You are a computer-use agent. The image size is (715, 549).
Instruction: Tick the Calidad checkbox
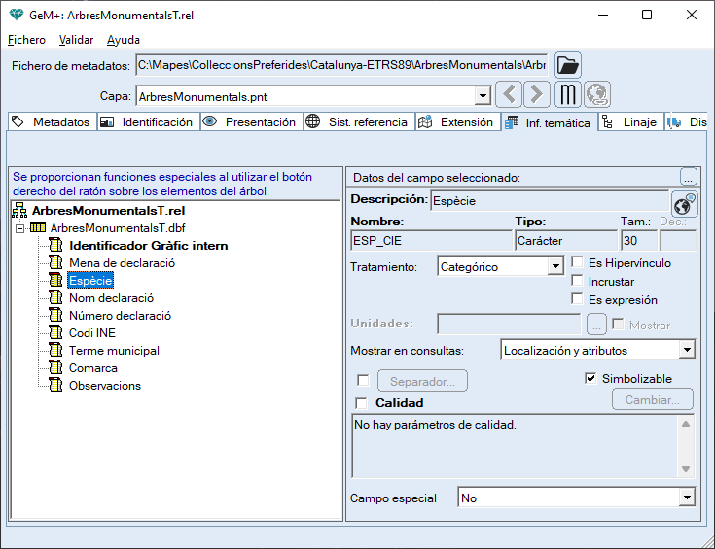point(363,403)
